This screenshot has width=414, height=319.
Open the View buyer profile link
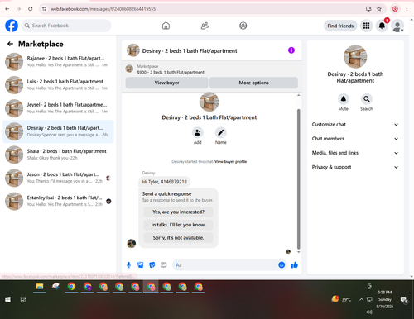tap(230, 162)
